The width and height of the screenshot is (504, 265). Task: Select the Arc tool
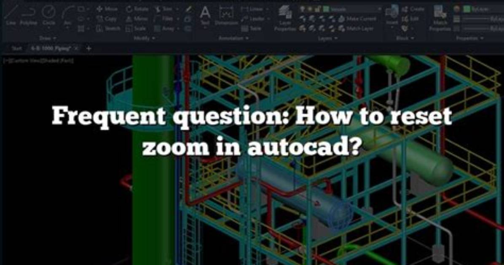(68, 16)
